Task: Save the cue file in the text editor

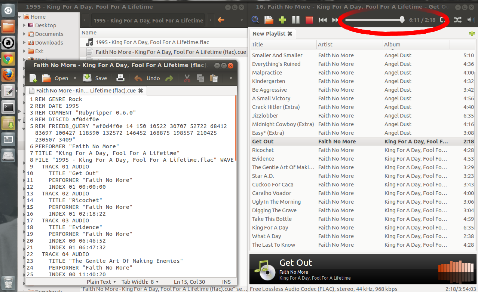Action: (95, 78)
